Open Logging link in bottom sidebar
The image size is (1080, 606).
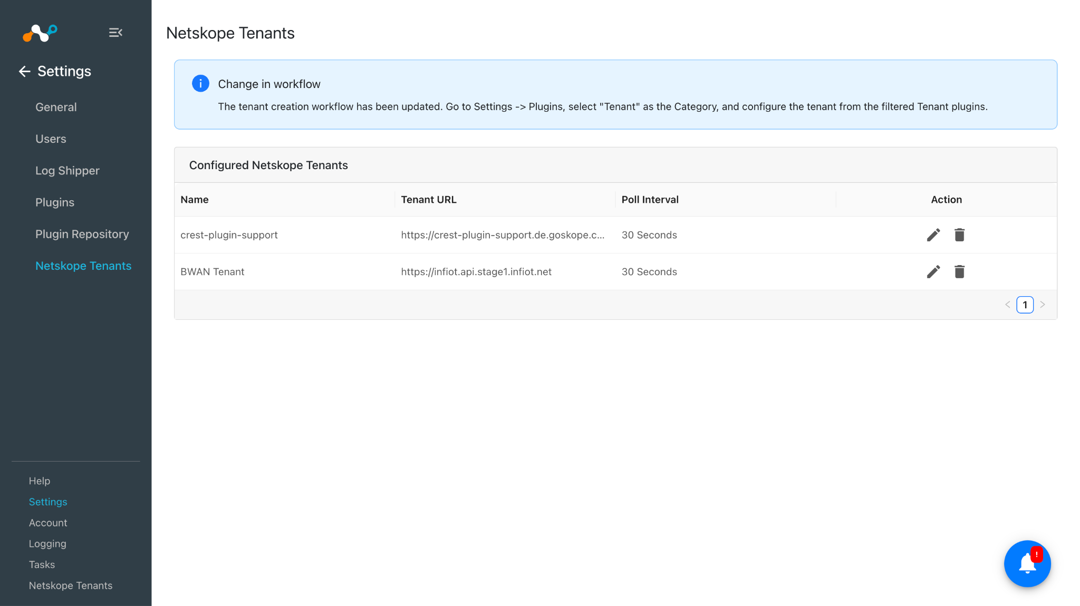tap(47, 544)
